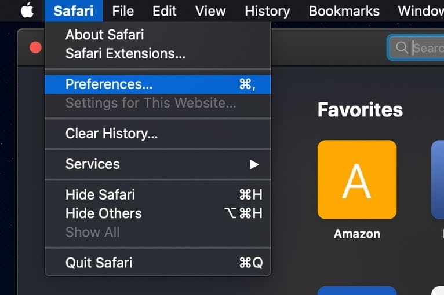This screenshot has width=444, height=295.
Task: Open the Window menu
Action: [421, 11]
